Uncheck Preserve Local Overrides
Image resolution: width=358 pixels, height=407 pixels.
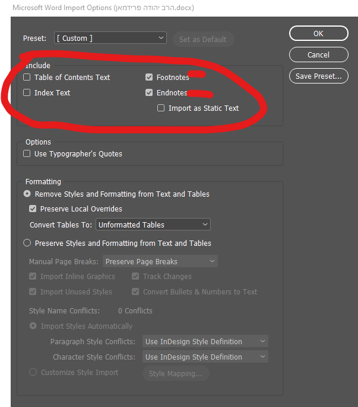33,209
